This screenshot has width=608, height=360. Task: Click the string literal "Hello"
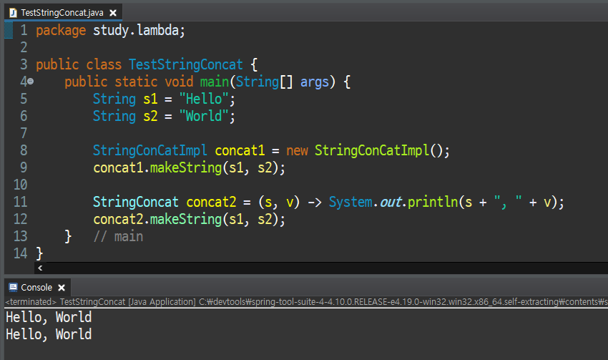click(205, 99)
